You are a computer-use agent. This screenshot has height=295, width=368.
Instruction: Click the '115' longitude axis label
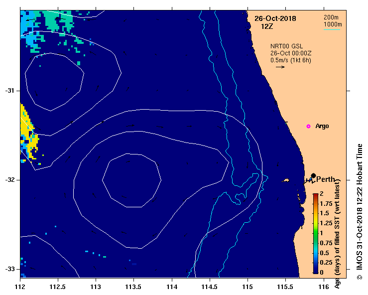pyautogui.click(x=247, y=287)
